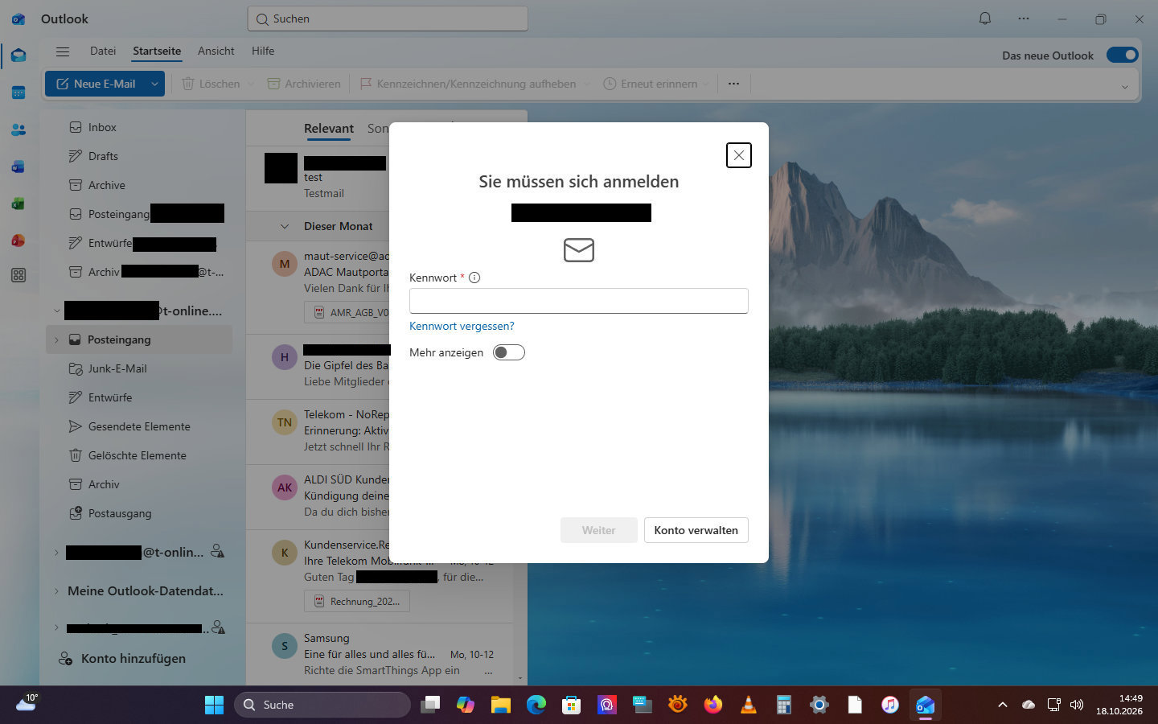Image resolution: width=1158 pixels, height=724 pixels.
Task: Open File Explorer from the taskbar
Action: coord(501,705)
